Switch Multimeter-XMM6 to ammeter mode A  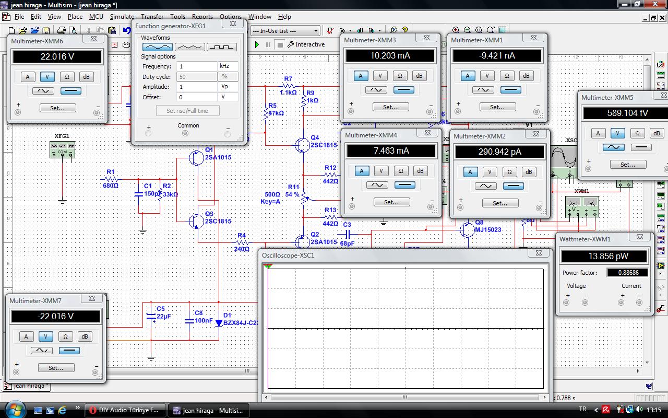(28, 77)
